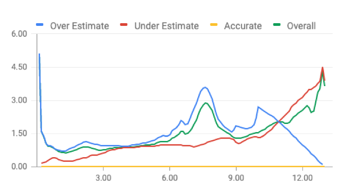The height and width of the screenshot is (195, 353).
Task: Click the red line's peak at far right
Action: 322,68
